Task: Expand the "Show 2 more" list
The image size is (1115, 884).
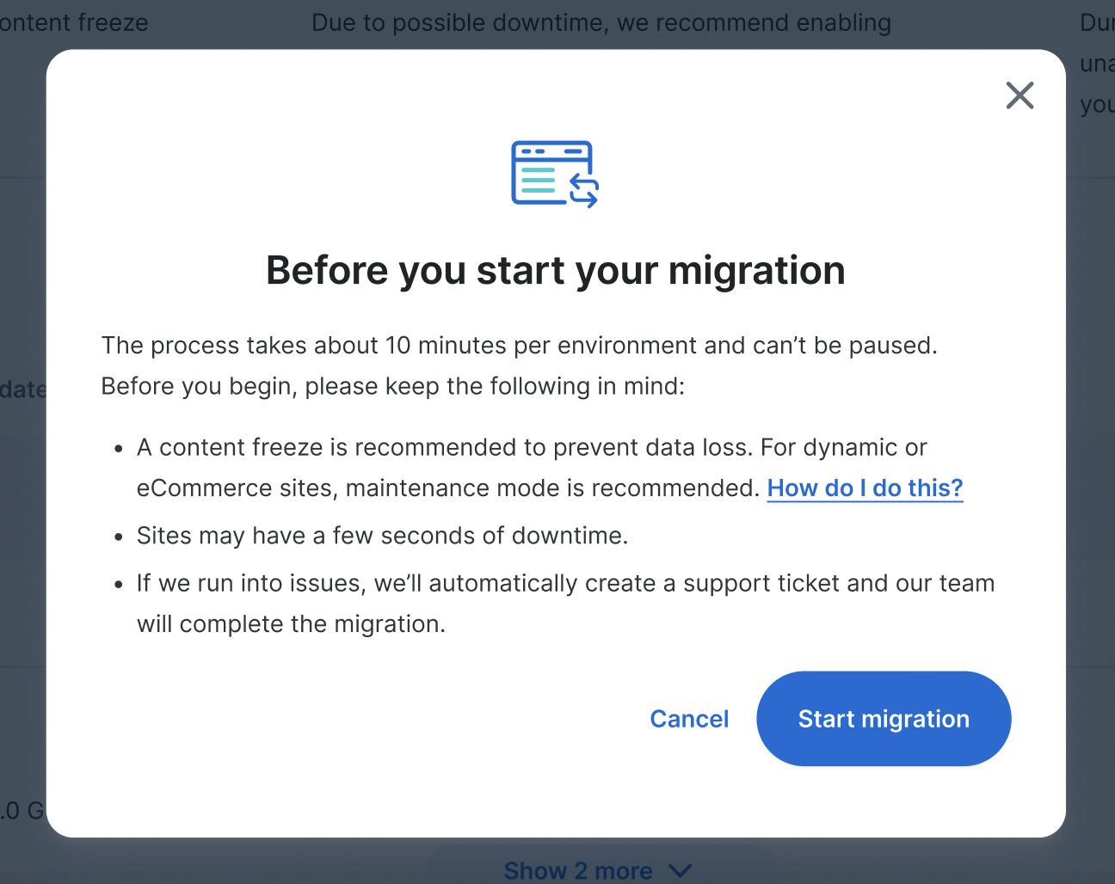Action: click(578, 870)
